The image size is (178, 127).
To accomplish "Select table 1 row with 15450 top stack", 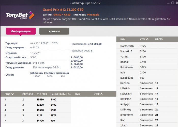I will point(36,100).
